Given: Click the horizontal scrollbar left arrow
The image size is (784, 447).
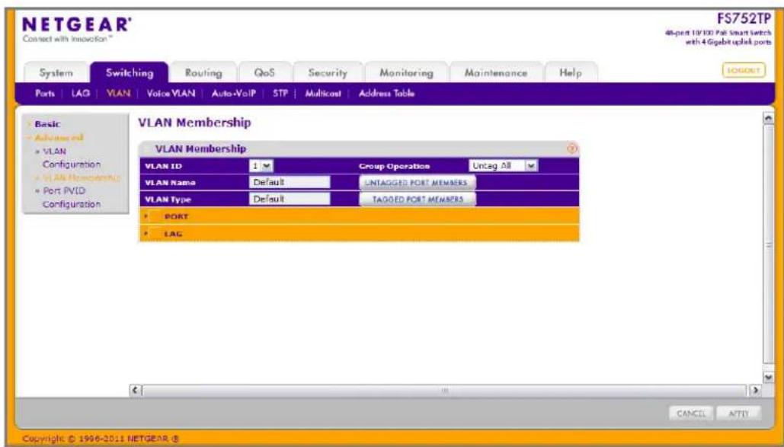Looking at the screenshot, I should (x=135, y=389).
